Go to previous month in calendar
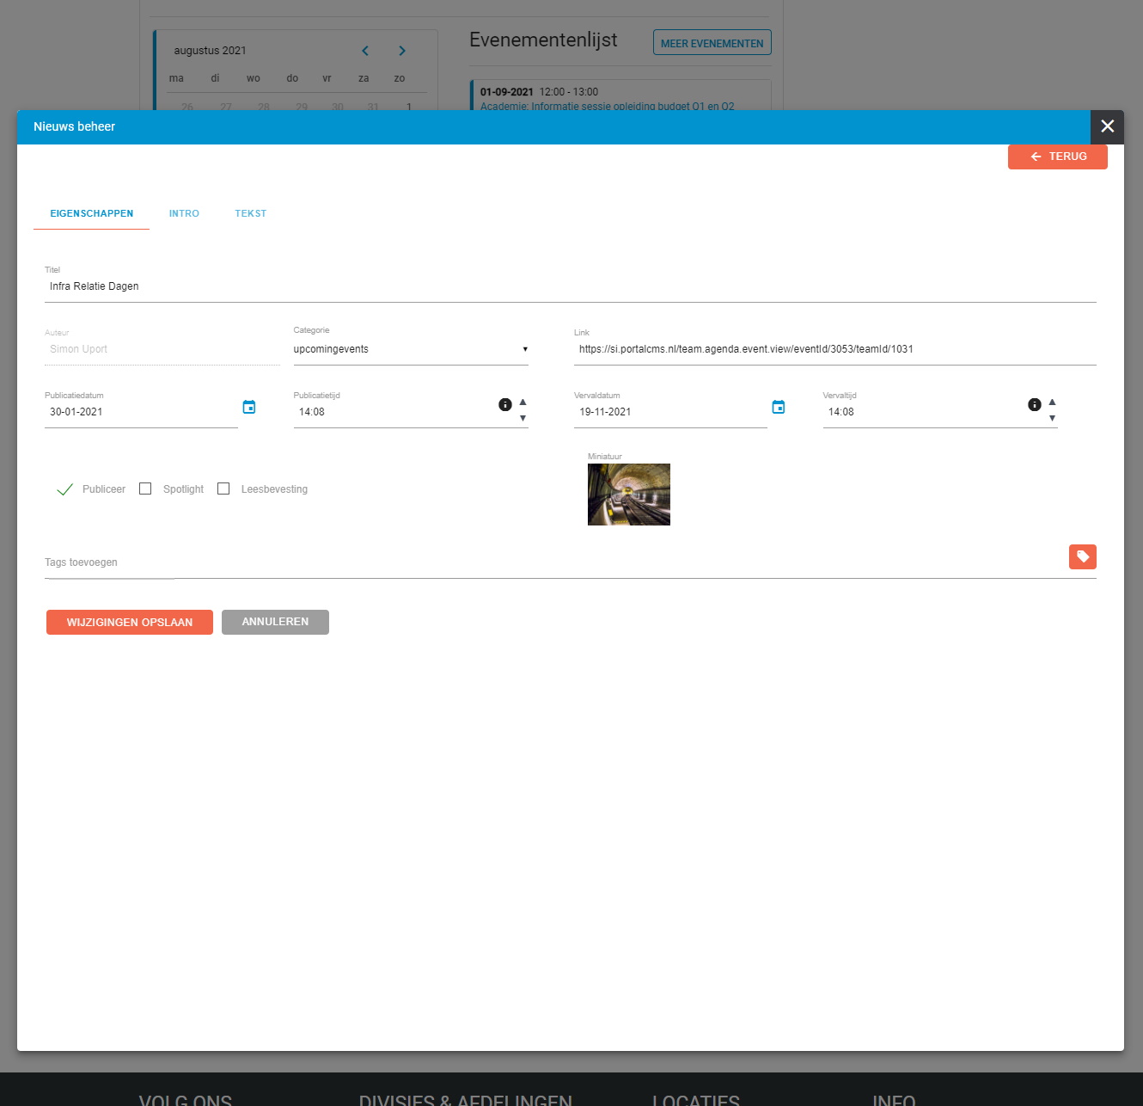This screenshot has height=1106, width=1143. tap(365, 51)
